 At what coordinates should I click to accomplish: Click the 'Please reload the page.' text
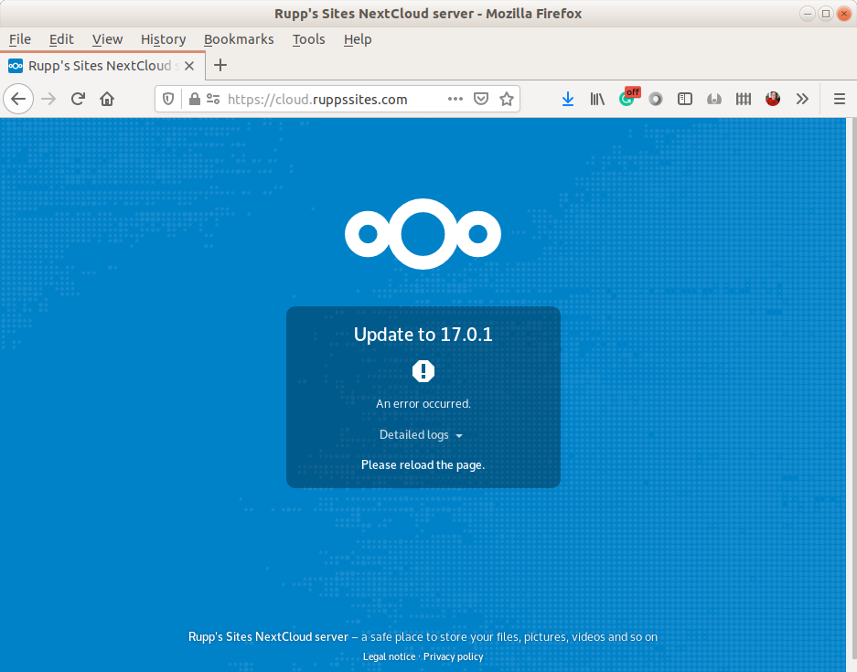(423, 465)
